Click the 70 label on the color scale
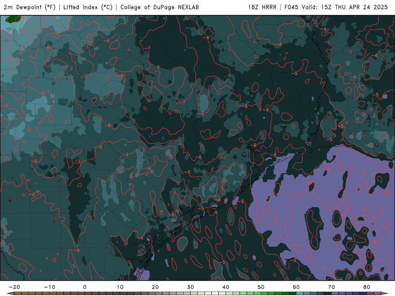Screen dimensions: 395x296 tap(331, 287)
